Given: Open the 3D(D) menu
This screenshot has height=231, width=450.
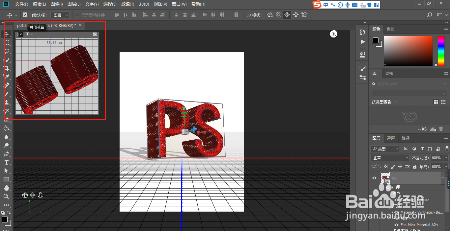Looking at the screenshot, I should point(144,4).
